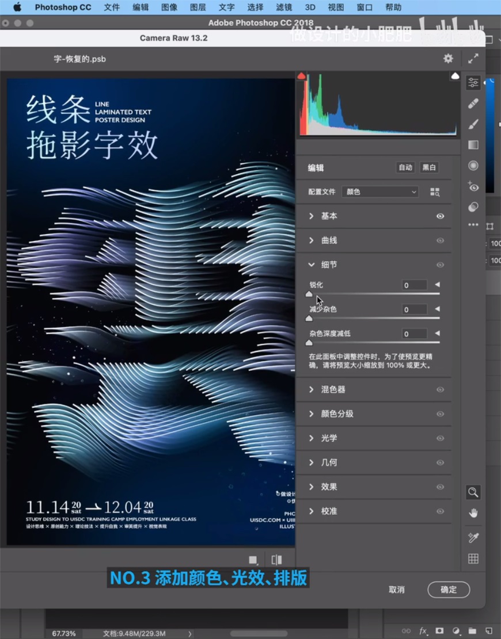Toggle visibility eye for 混色器 panel
The height and width of the screenshot is (639, 501).
click(440, 389)
